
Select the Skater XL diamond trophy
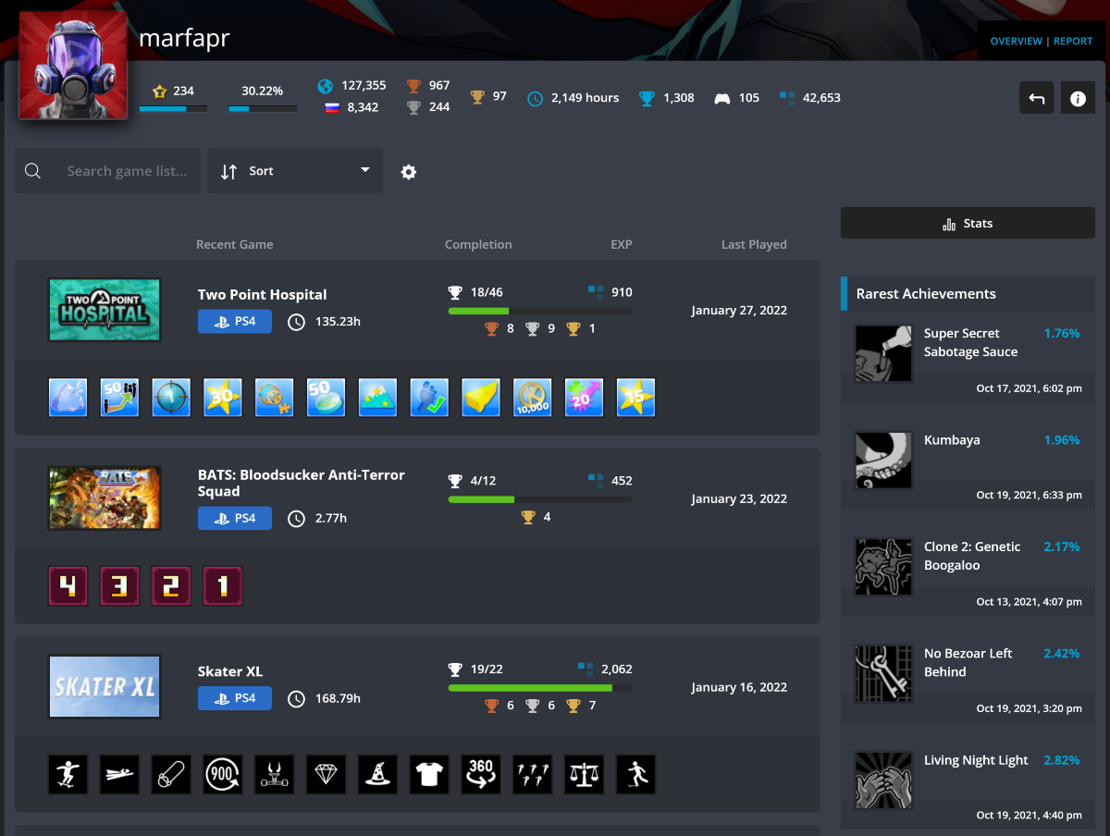point(327,775)
